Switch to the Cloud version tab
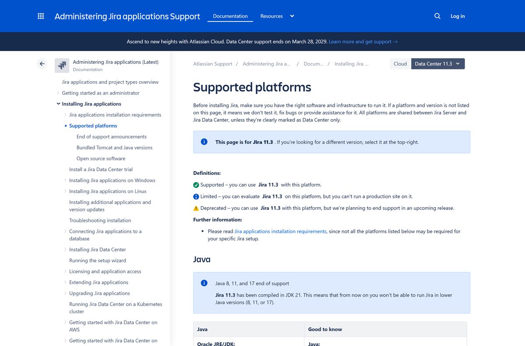Screen dimensions: 525x346 coord(400,64)
